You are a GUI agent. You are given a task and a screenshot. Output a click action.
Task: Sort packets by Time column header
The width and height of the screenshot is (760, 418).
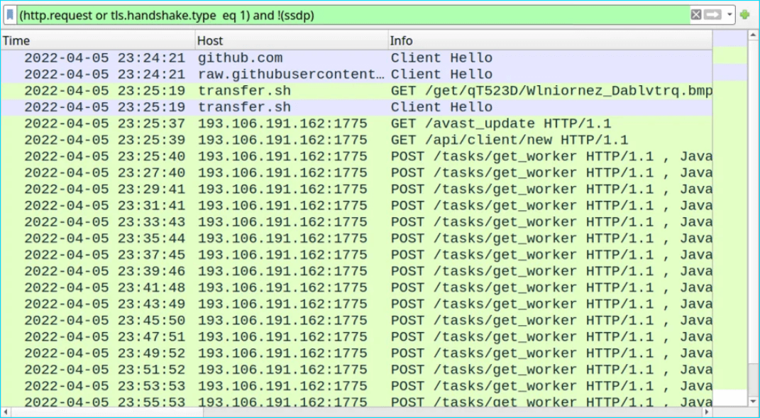click(x=98, y=40)
